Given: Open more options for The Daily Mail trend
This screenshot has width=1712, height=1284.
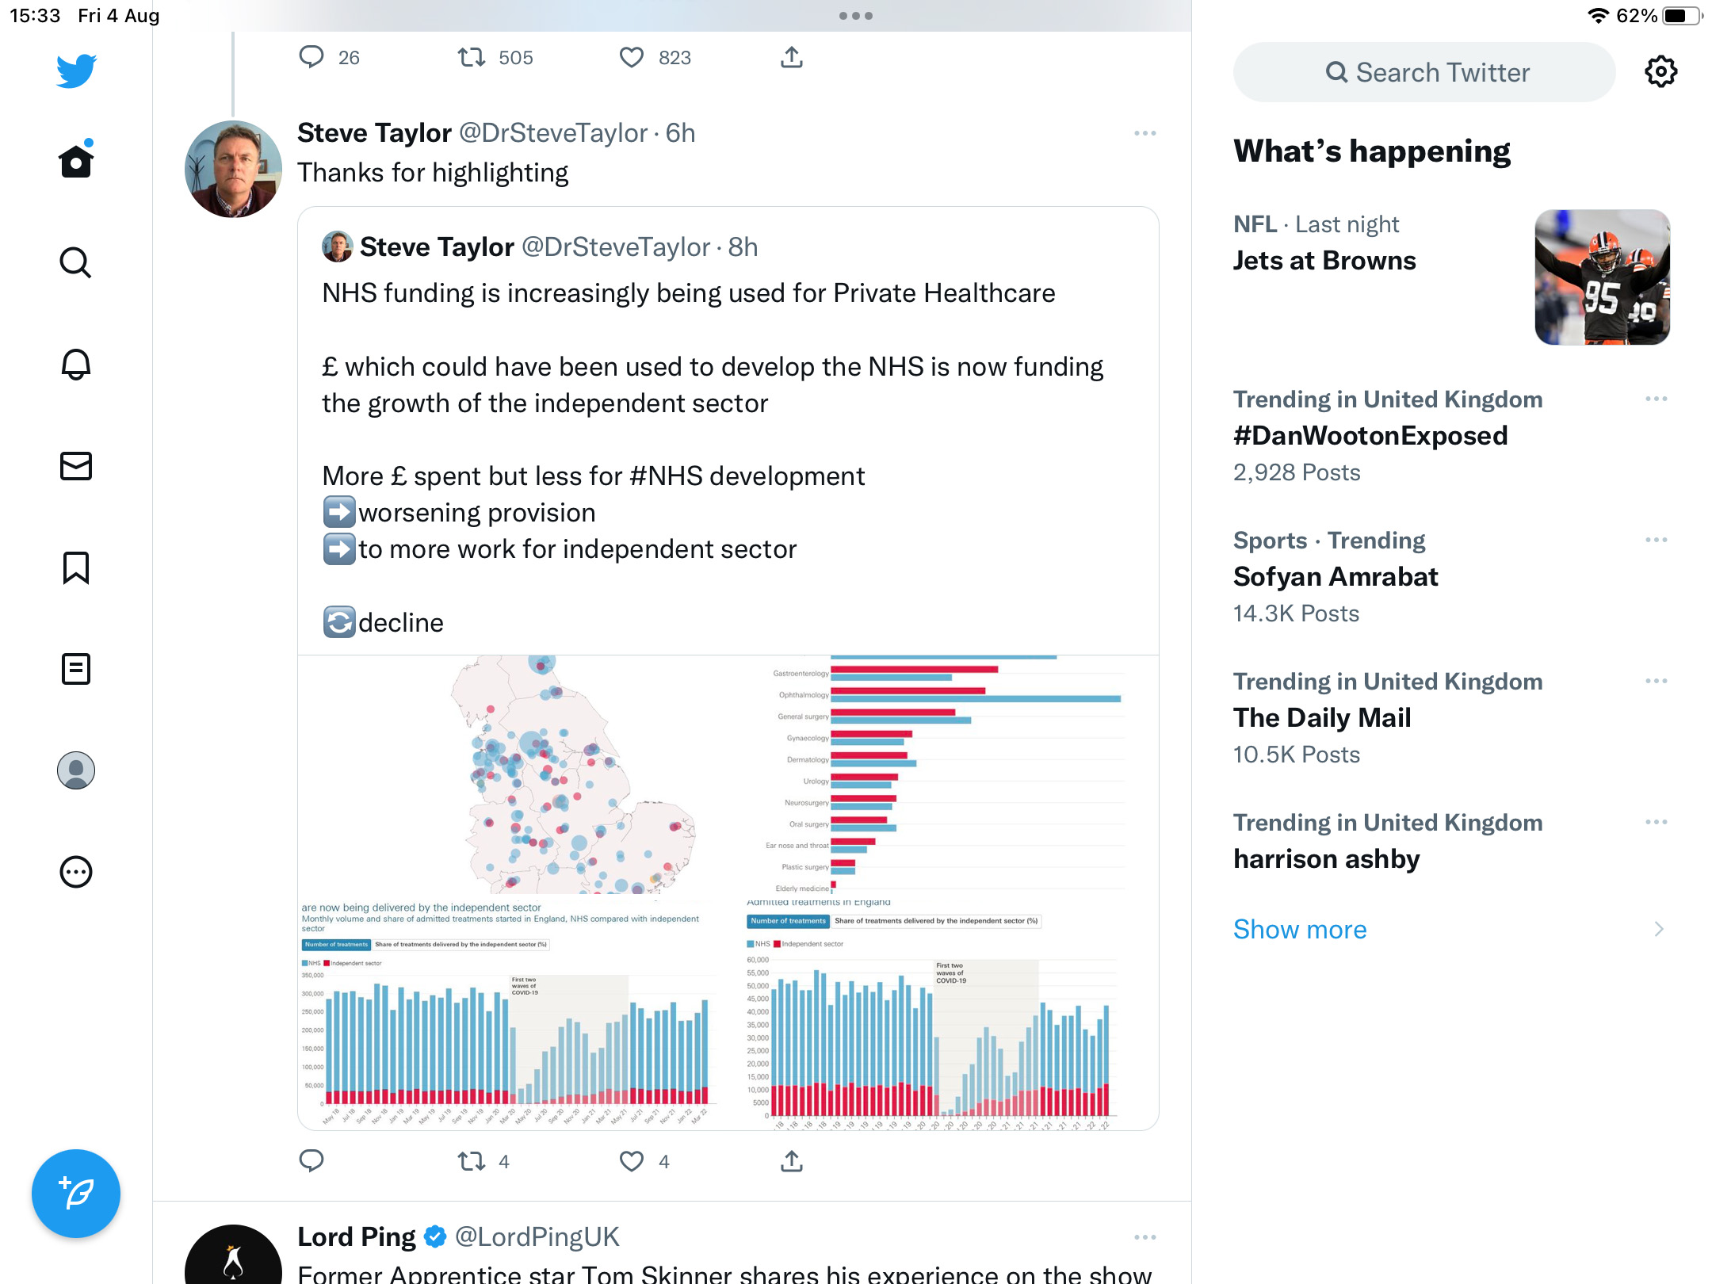Looking at the screenshot, I should 1657,681.
